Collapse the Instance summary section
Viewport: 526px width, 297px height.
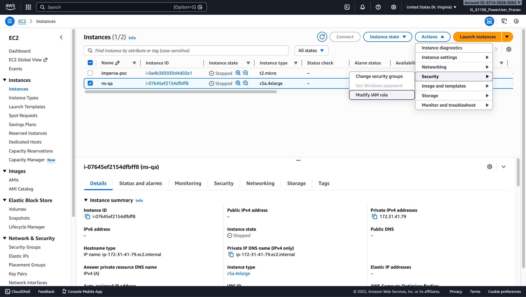tap(86, 200)
